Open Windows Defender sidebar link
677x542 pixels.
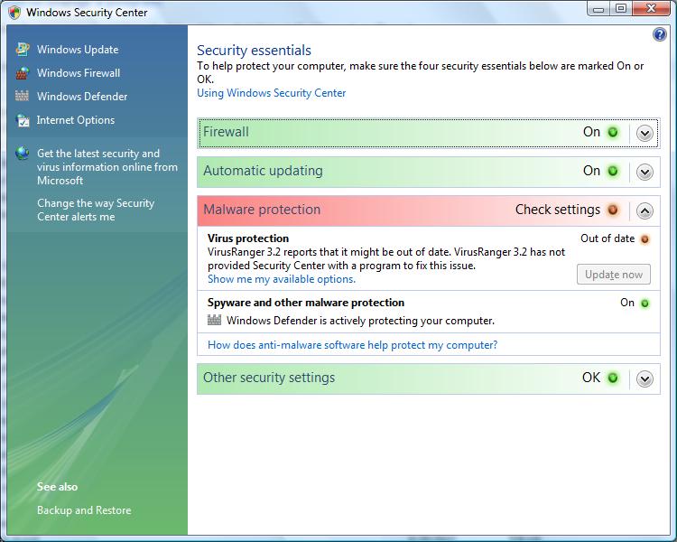82,97
